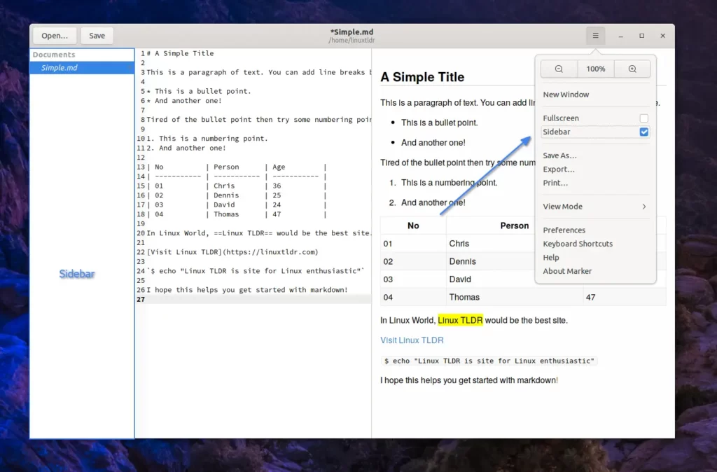717x472 pixels.
Task: Click the Open... button
Action: pyautogui.click(x=55, y=36)
